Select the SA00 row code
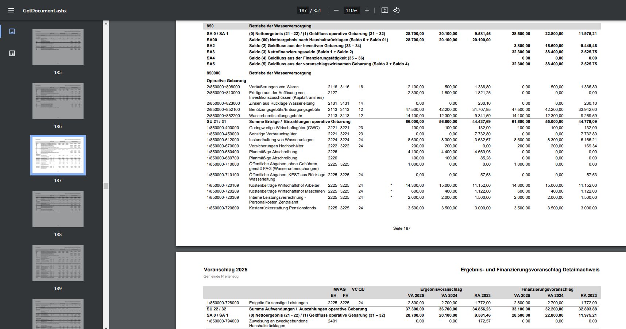The image size is (626, 329). (212, 40)
